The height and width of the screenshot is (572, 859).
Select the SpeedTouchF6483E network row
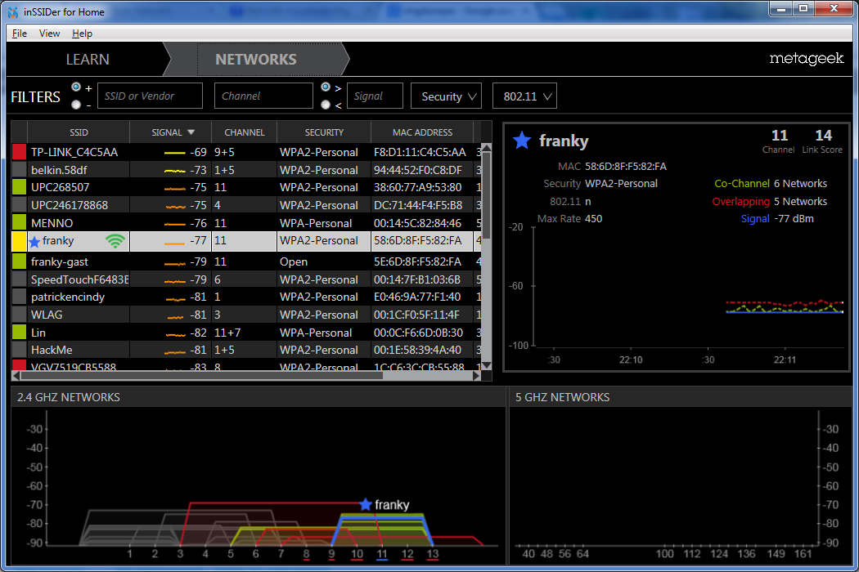click(x=246, y=279)
